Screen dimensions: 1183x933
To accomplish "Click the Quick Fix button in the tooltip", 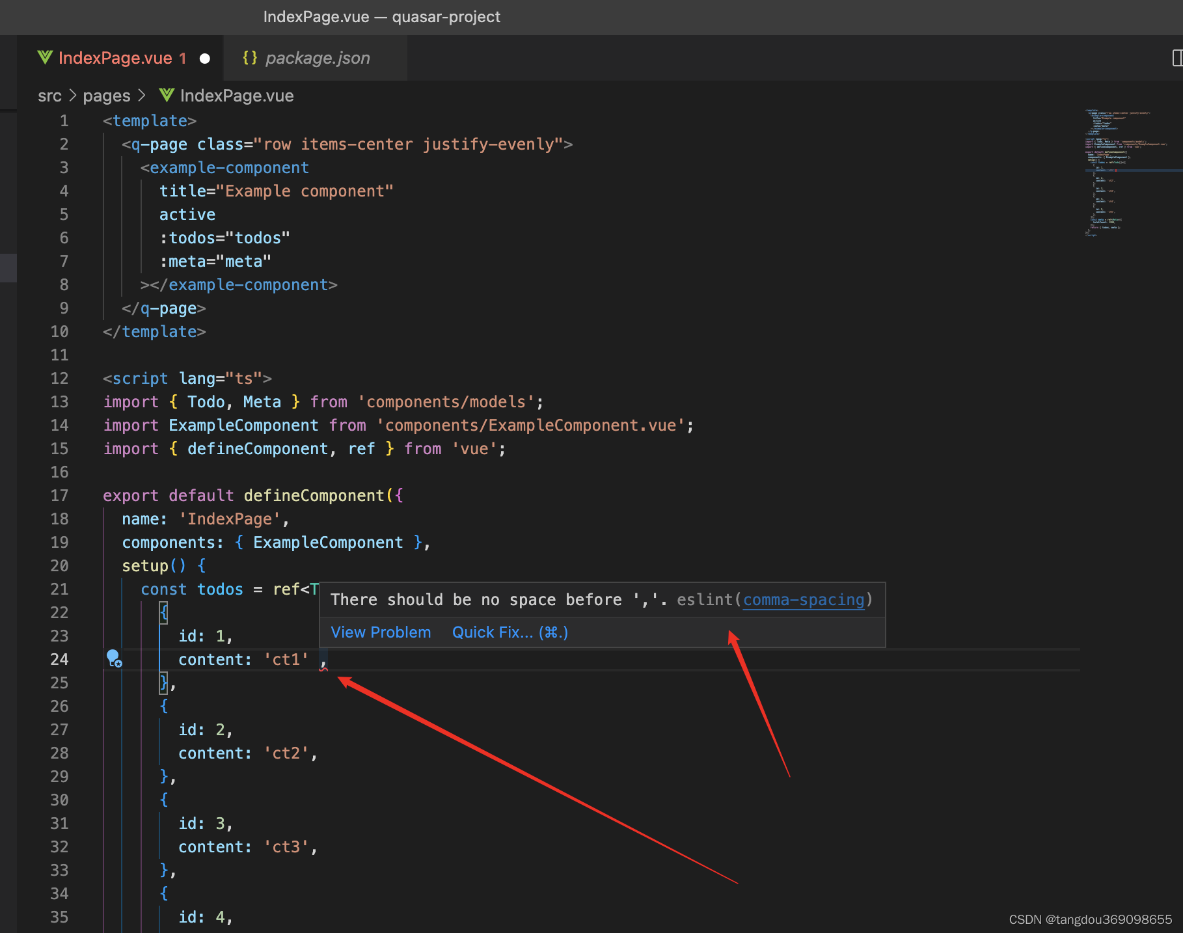I will point(509,632).
